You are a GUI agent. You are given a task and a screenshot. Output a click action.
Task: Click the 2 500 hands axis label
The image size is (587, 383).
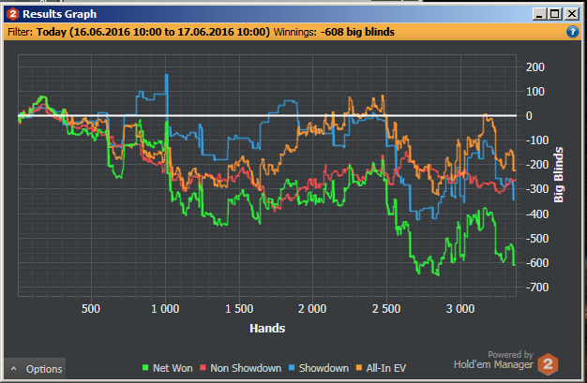pyautogui.click(x=386, y=309)
